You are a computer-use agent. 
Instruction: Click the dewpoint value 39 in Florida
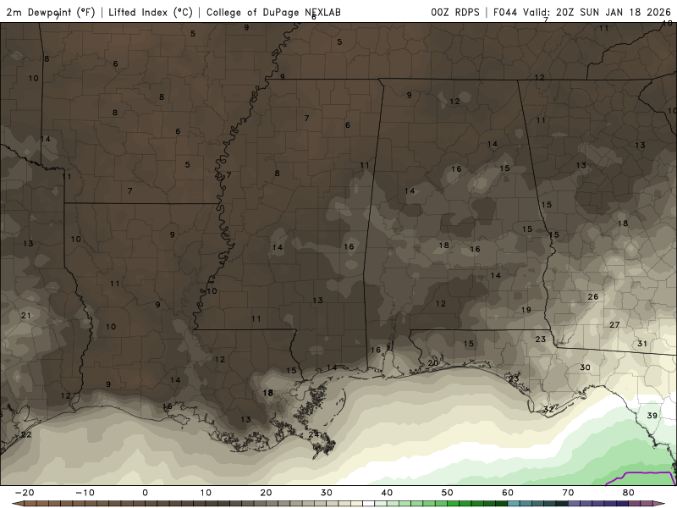click(x=652, y=415)
